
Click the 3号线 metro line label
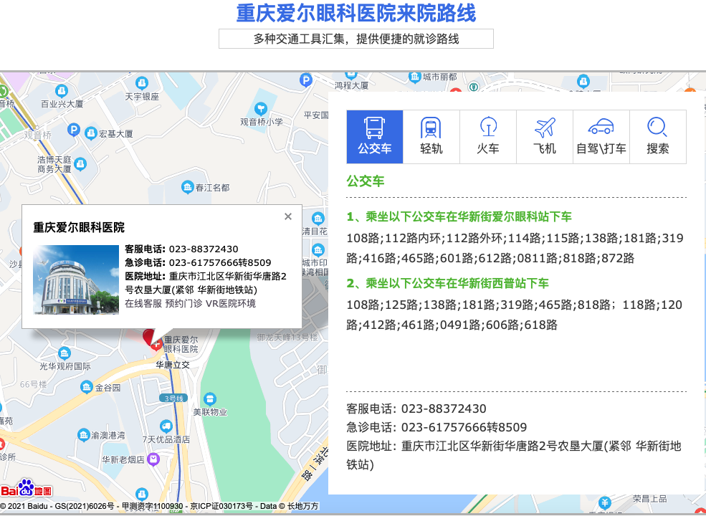click(x=173, y=398)
